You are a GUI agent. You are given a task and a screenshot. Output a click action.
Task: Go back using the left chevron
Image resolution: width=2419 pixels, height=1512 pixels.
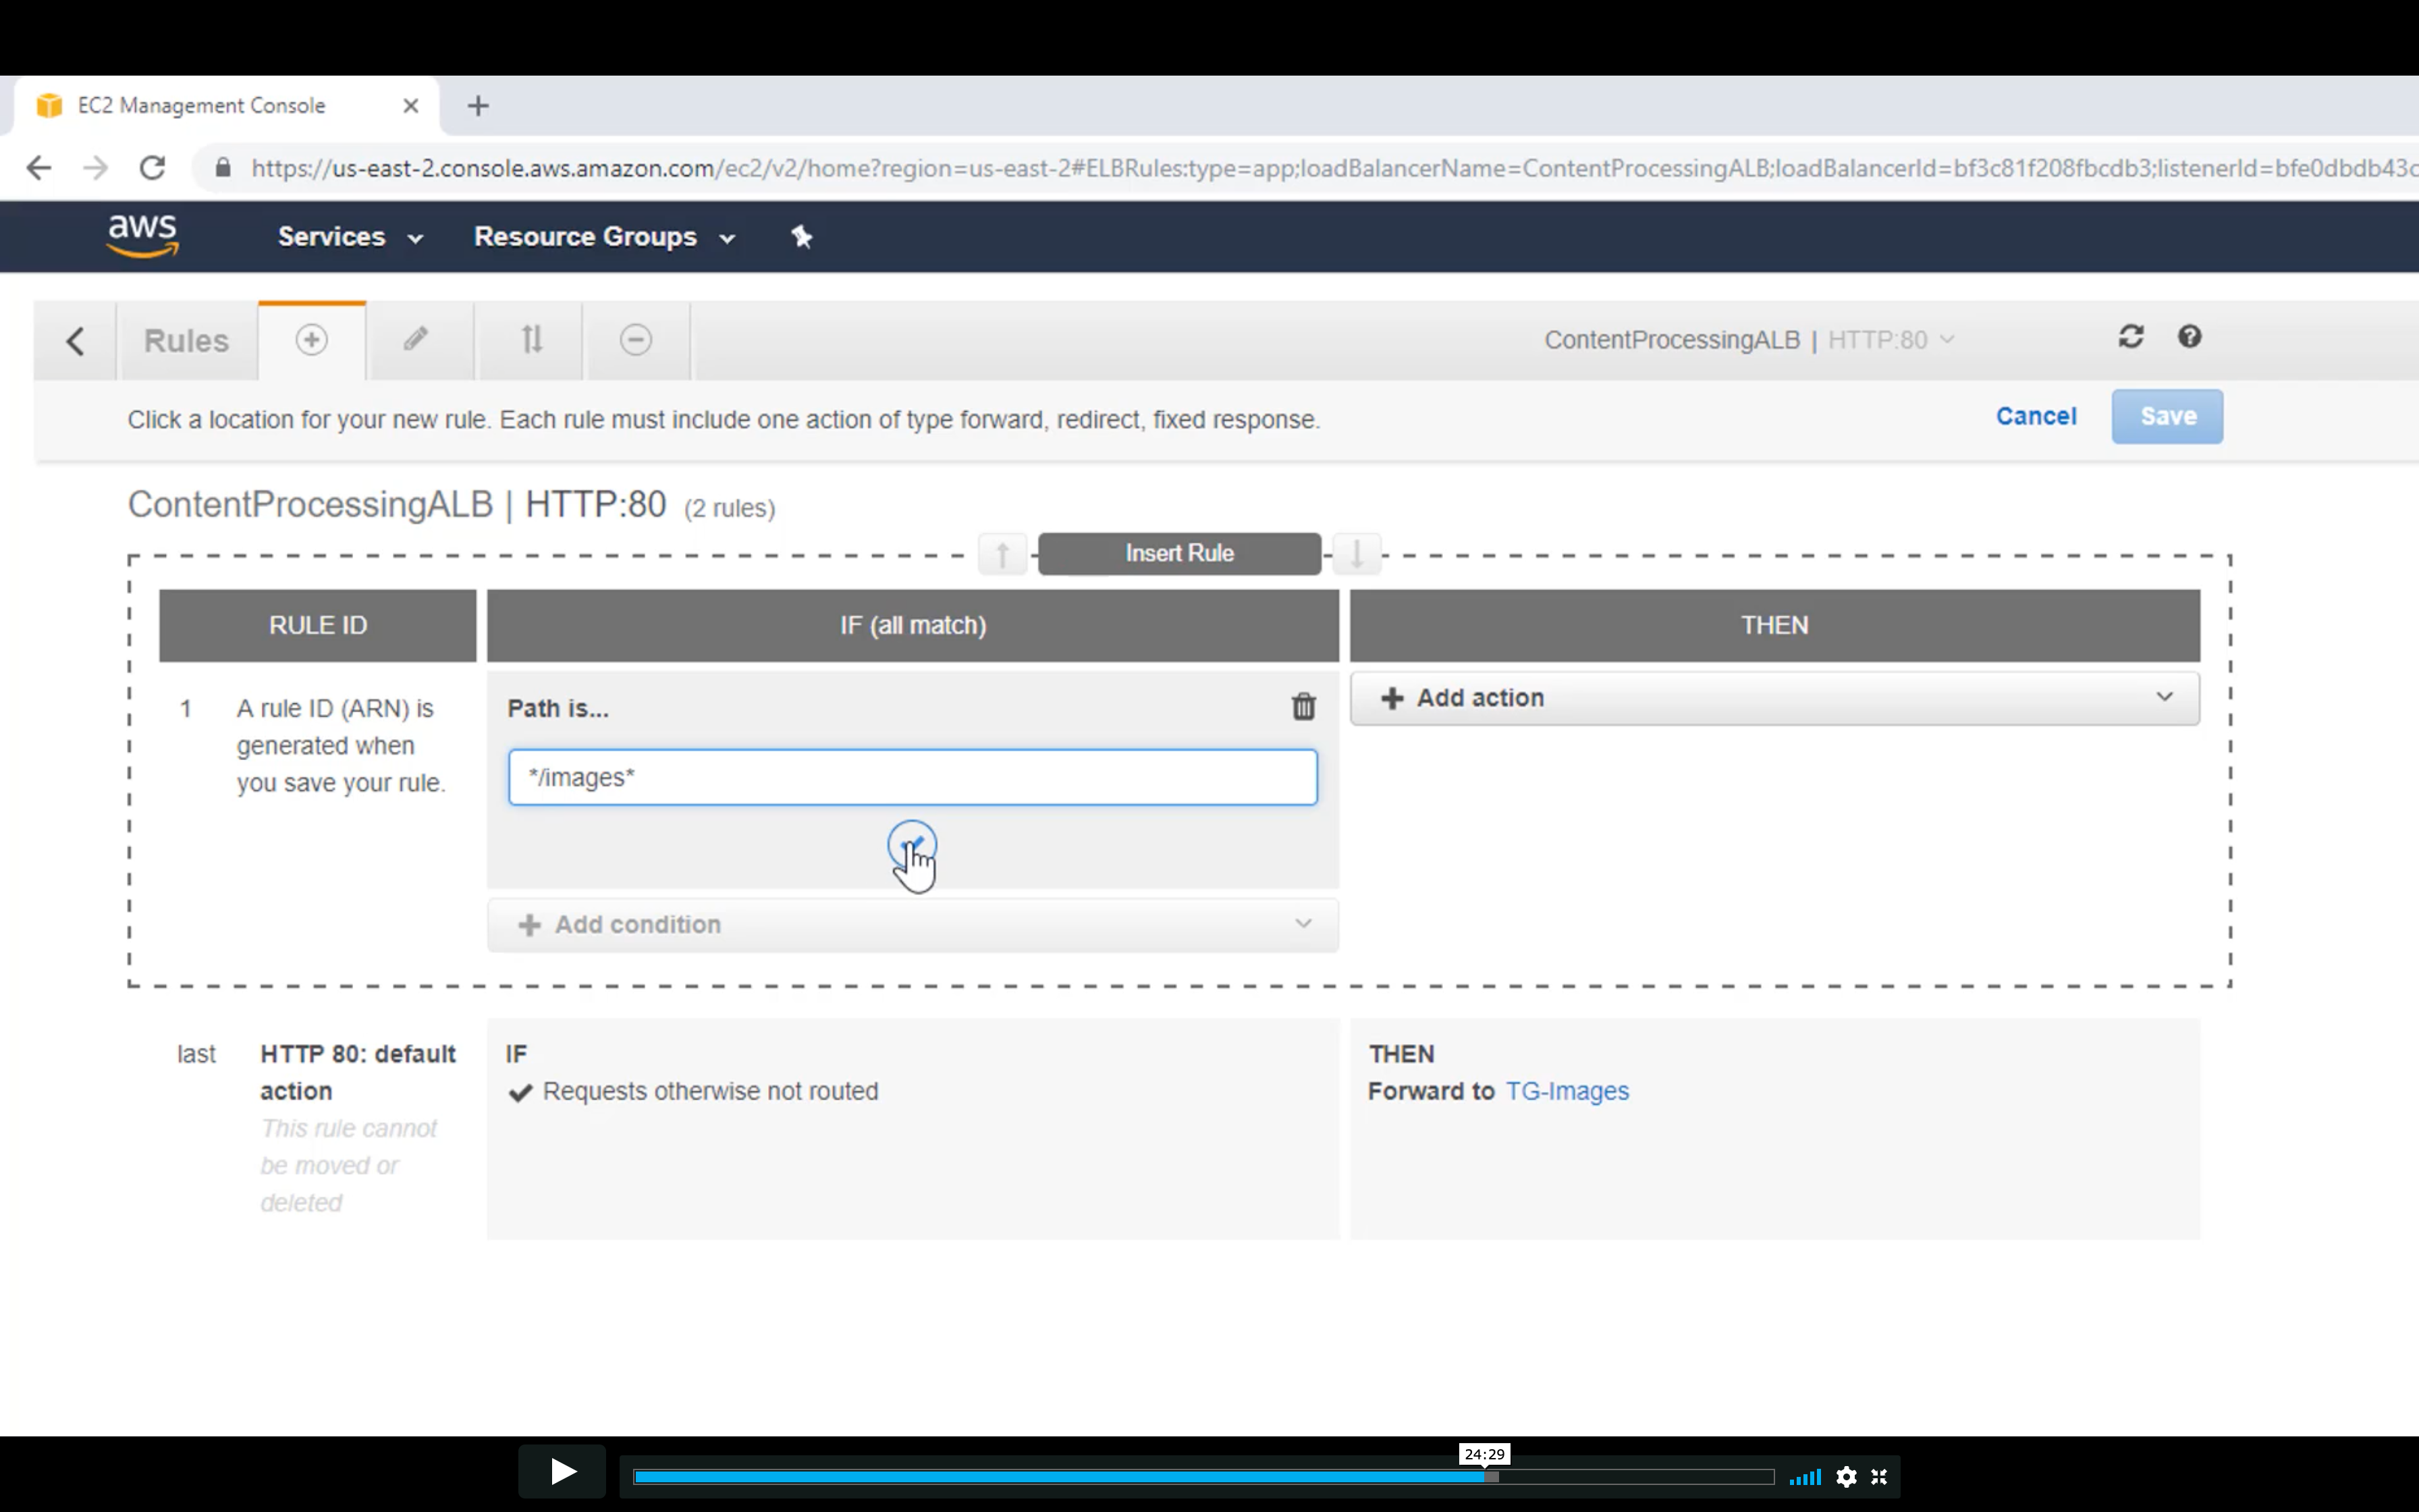pos(75,341)
